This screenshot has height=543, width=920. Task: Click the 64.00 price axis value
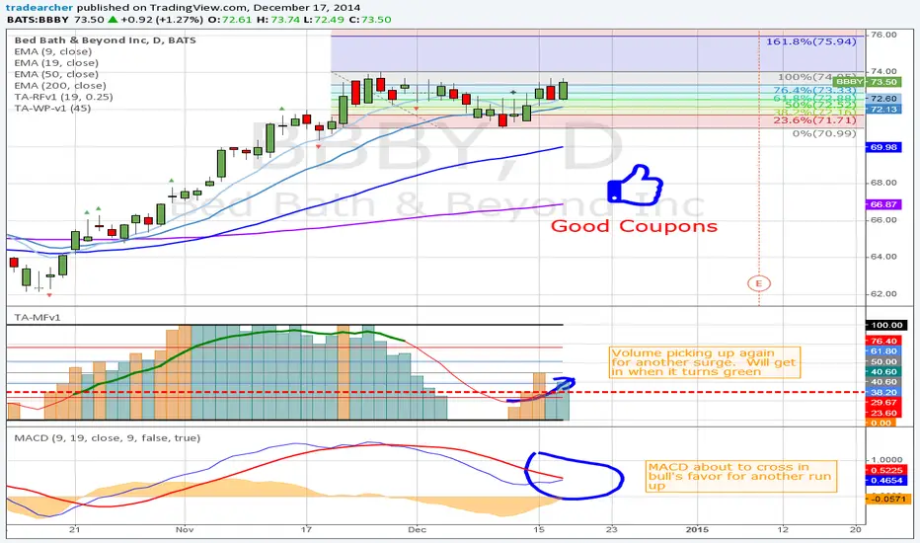coord(883,257)
